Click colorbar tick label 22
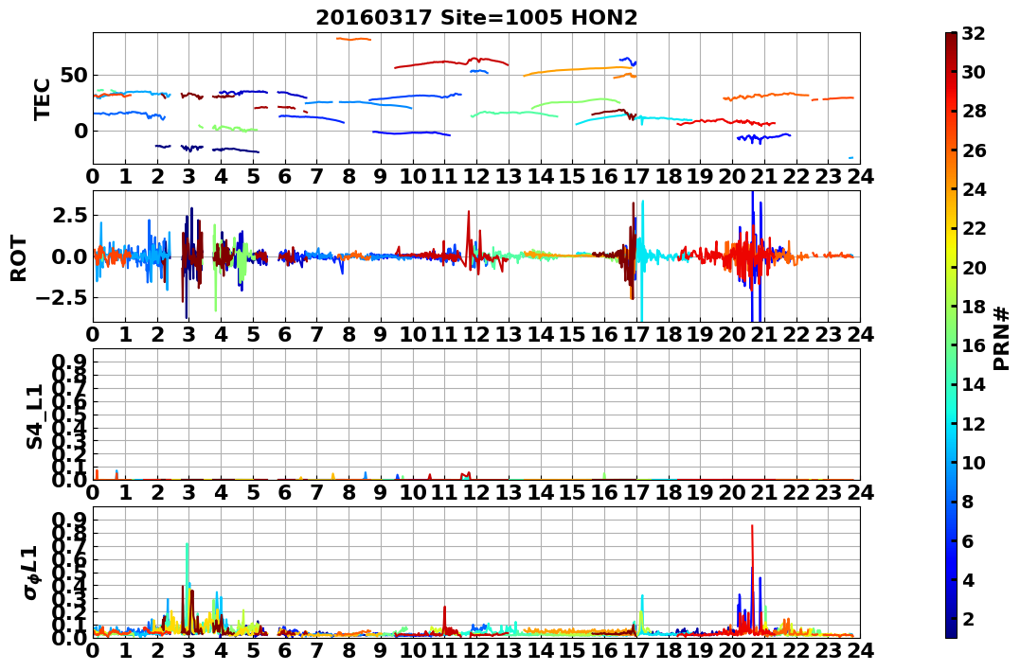The height and width of the screenshot is (671, 1020). coord(974,228)
